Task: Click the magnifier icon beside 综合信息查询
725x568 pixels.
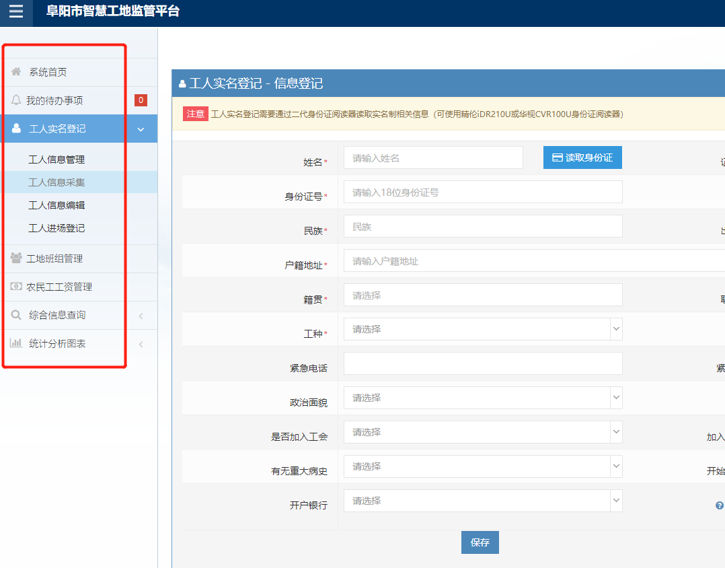Action: click(x=16, y=315)
